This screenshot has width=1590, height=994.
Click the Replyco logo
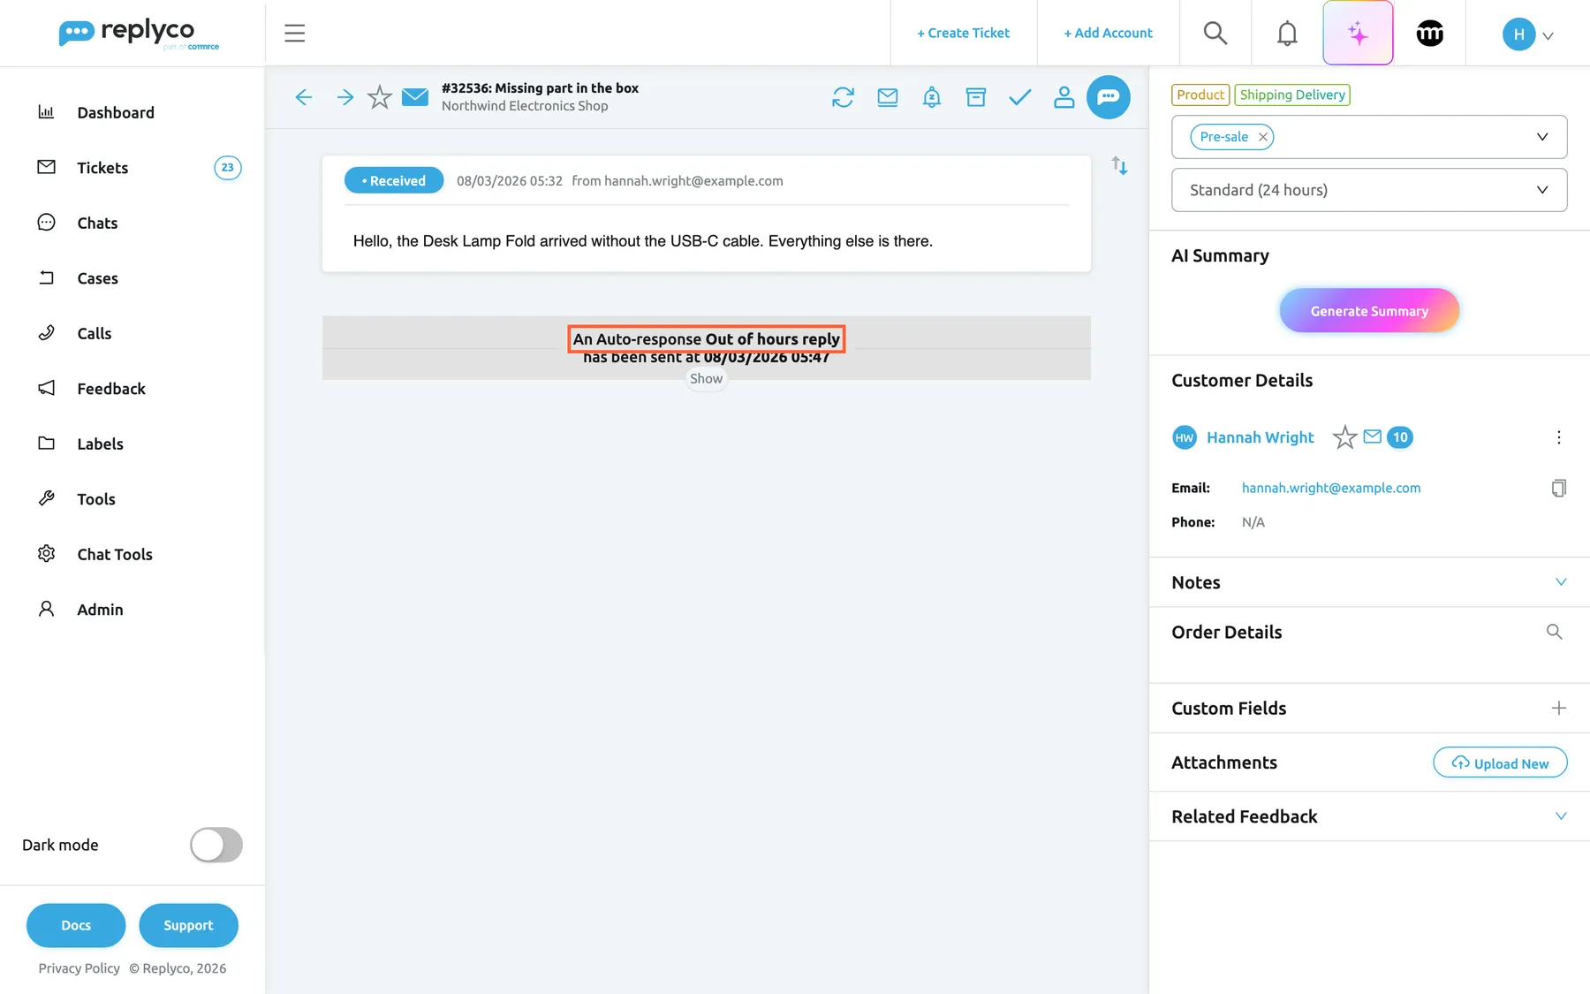[139, 34]
